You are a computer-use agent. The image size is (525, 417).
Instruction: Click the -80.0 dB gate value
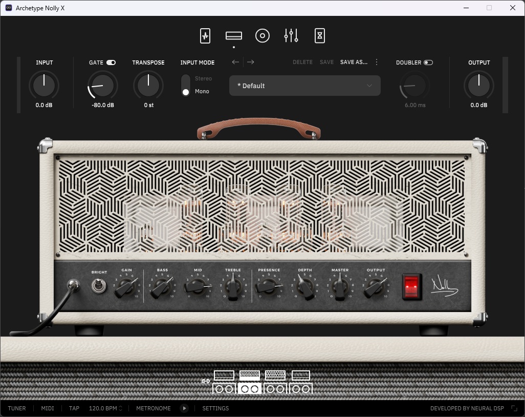click(x=103, y=105)
